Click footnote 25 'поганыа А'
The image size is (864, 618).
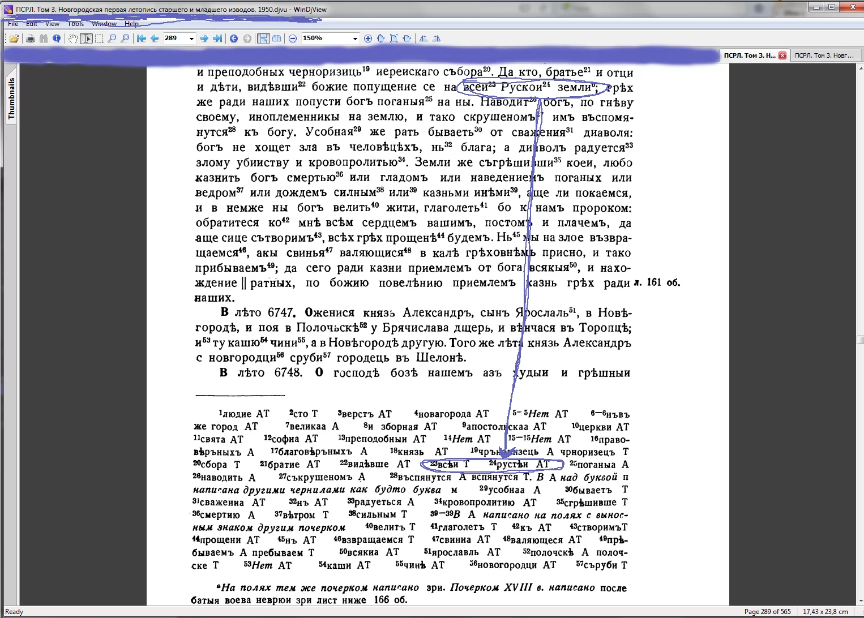tap(599, 465)
